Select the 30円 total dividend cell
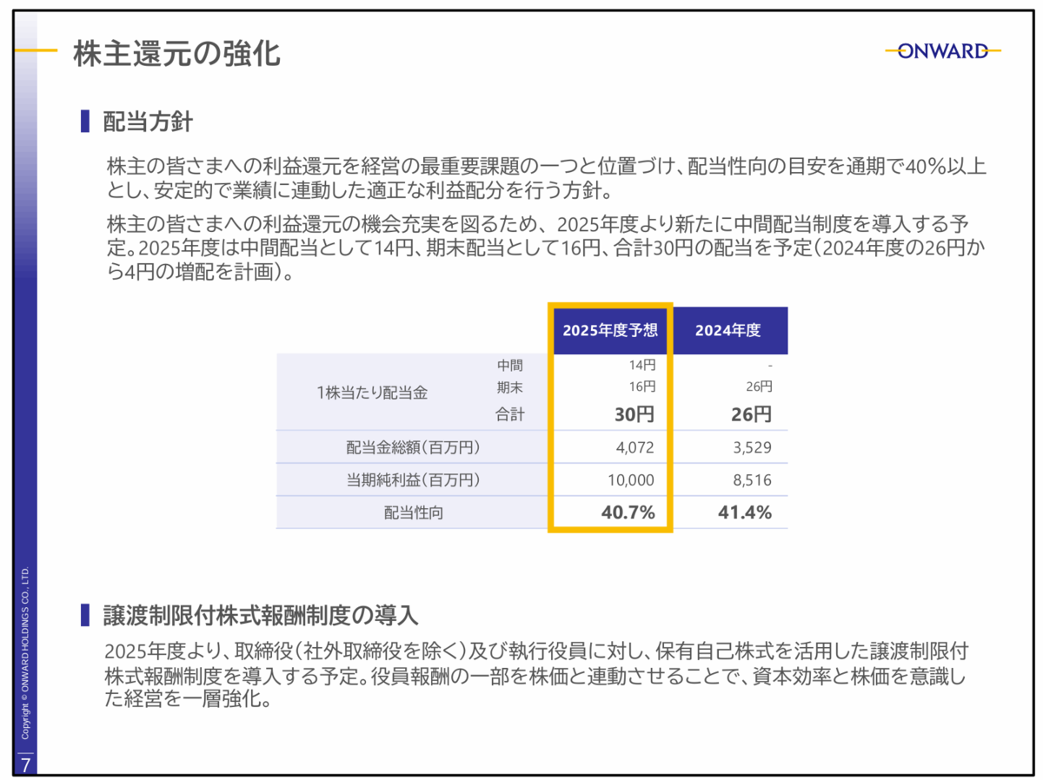This screenshot has height=780, width=1043. point(634,415)
